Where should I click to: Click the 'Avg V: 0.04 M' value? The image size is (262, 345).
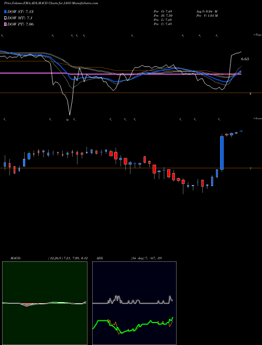[x=207, y=11]
